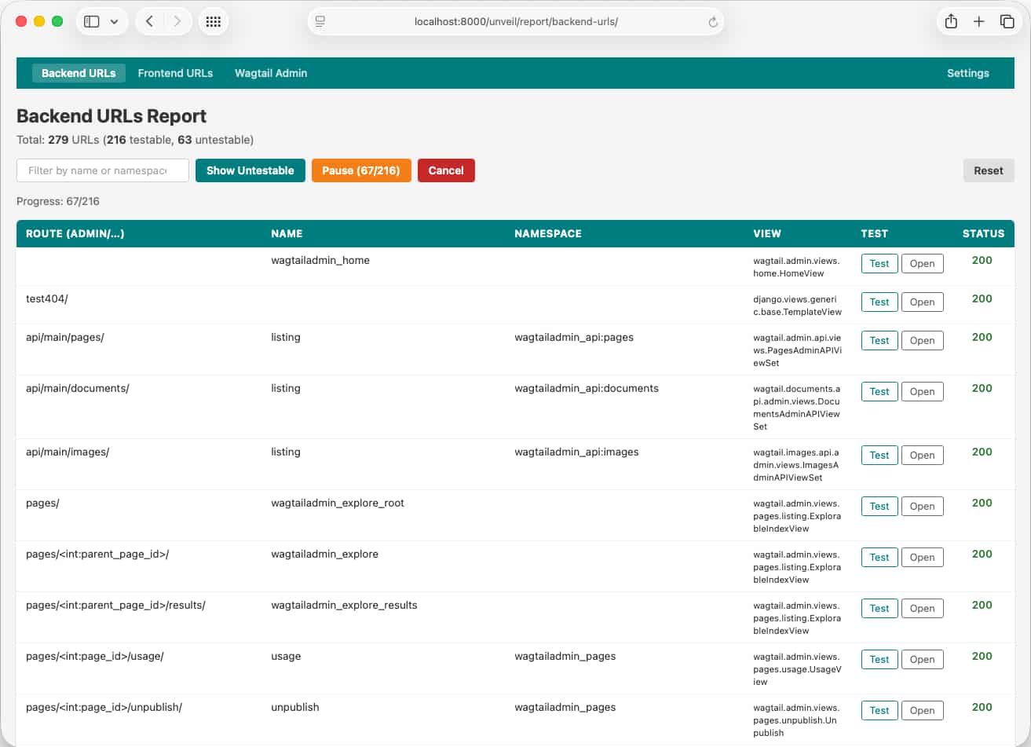
Task: Open Settings in the teal navigation bar
Action: [x=968, y=73]
